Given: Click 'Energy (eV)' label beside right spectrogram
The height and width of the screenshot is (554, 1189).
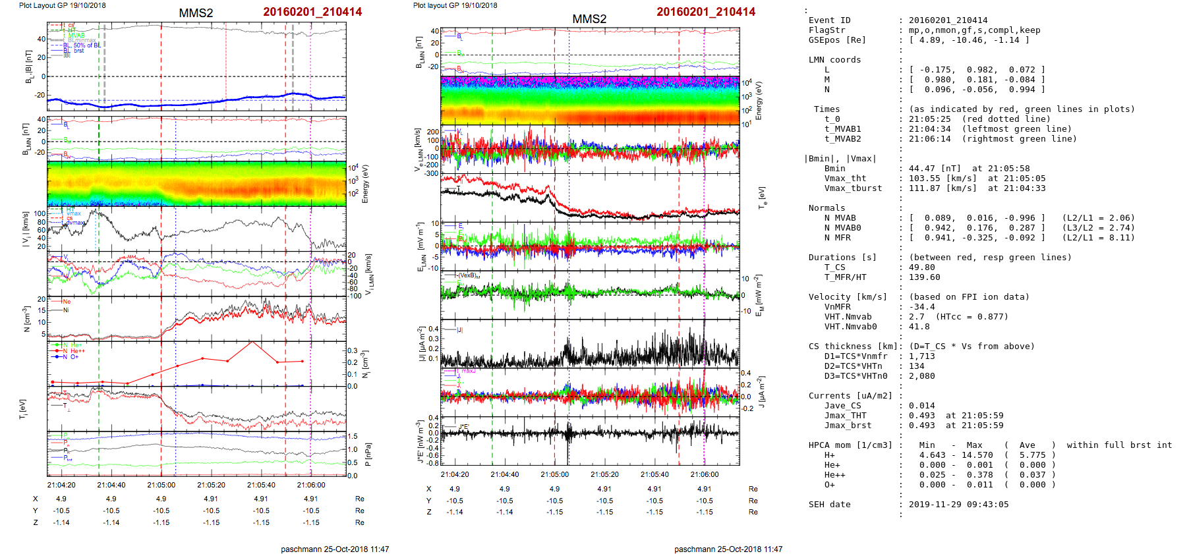Looking at the screenshot, I should 759,101.
